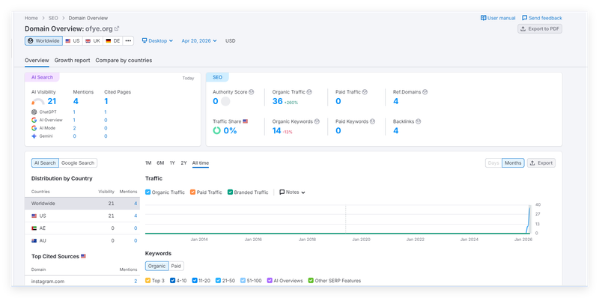This screenshot has height=298, width=599.
Task: Open Apr 20, 2026 date dropdown
Action: click(x=199, y=41)
